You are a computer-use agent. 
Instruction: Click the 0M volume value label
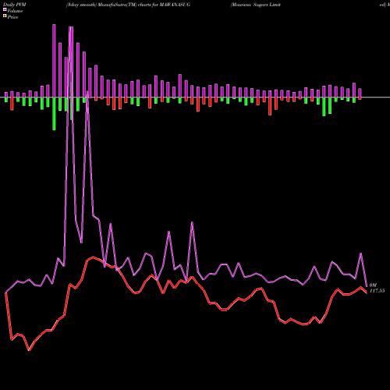coord(373,285)
